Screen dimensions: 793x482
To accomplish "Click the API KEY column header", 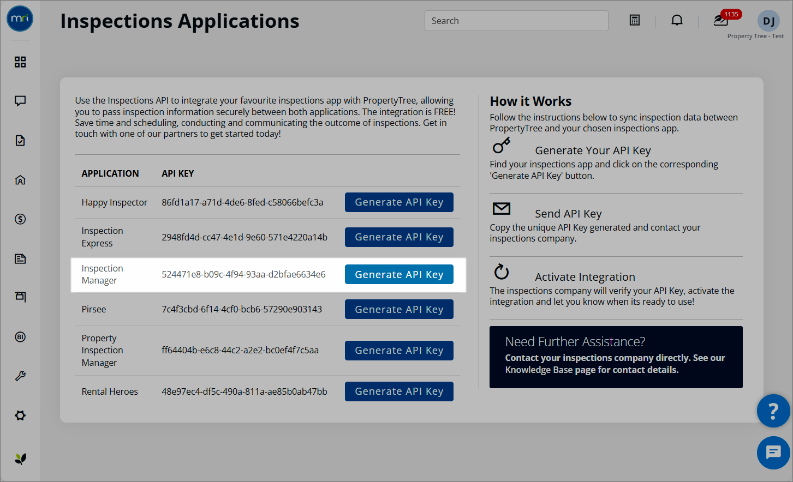I will click(x=178, y=173).
